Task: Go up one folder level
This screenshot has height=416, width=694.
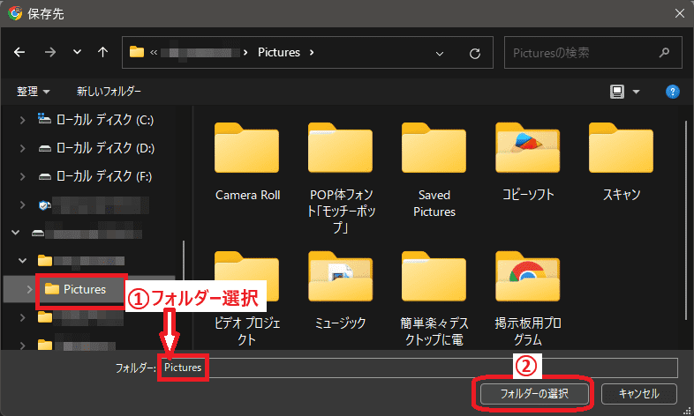Action: click(x=102, y=53)
